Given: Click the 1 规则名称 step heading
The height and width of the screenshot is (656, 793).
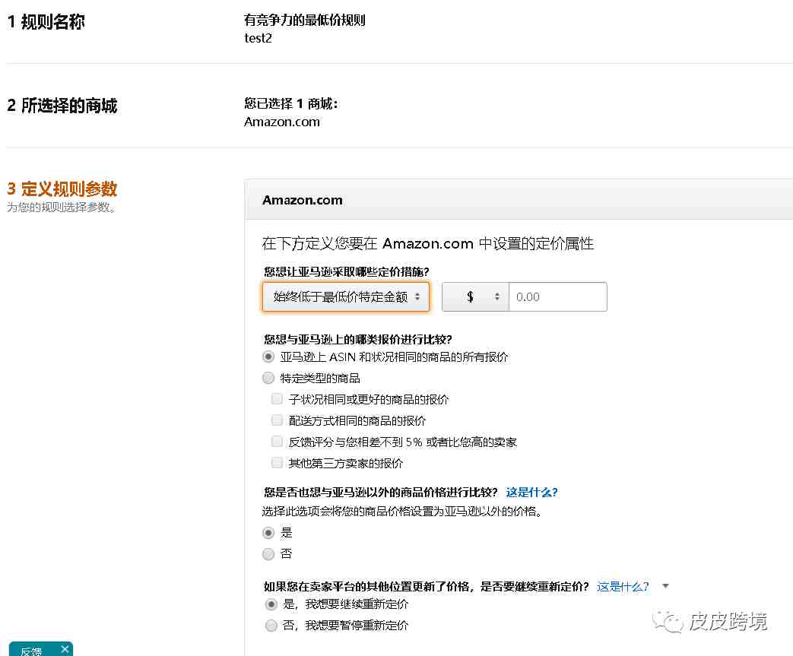Looking at the screenshot, I should coord(46,22).
